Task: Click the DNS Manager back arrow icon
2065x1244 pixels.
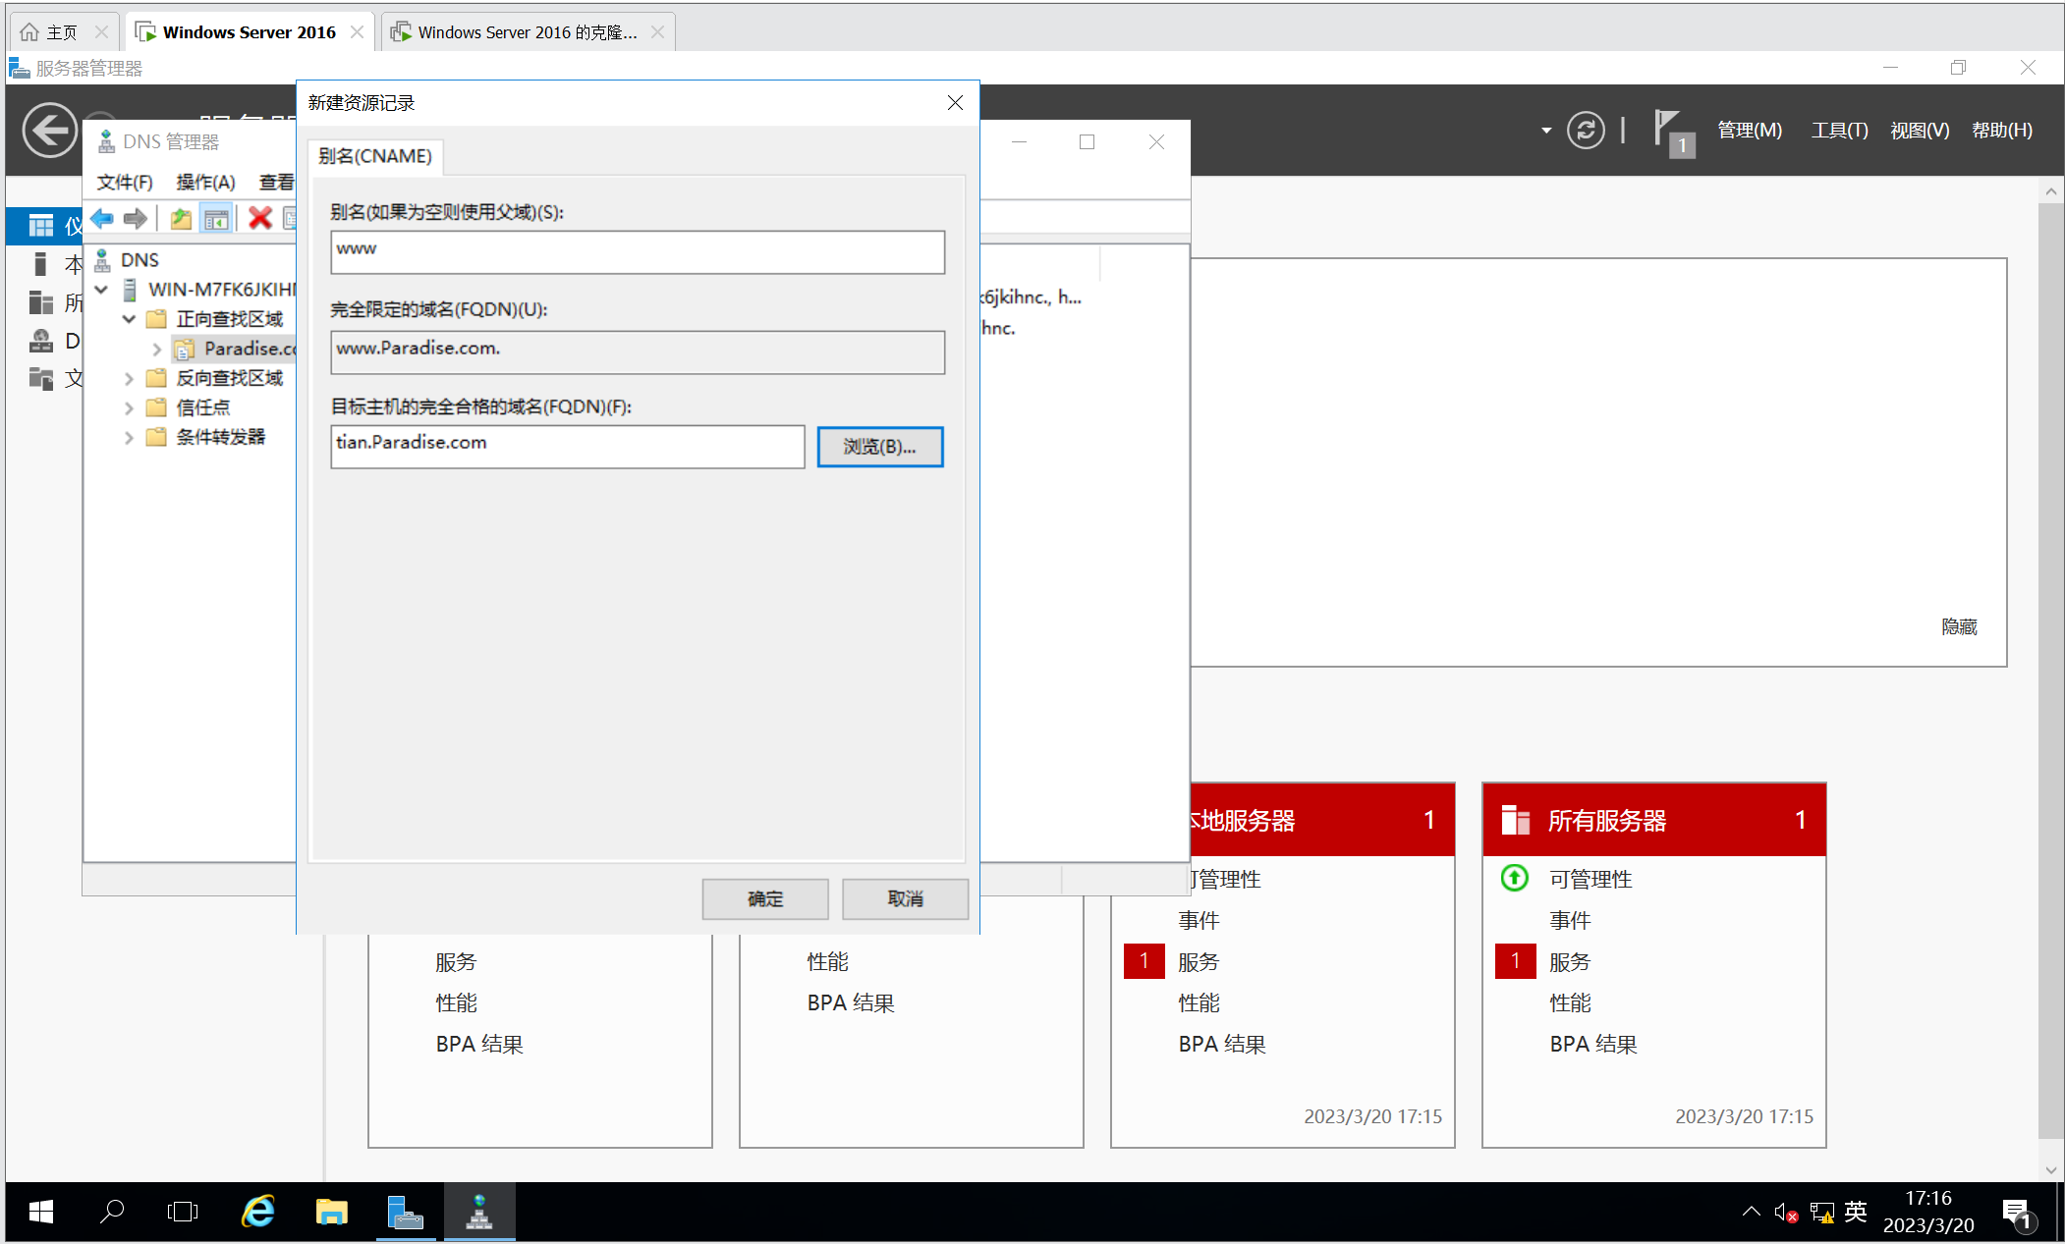Action: [x=102, y=218]
